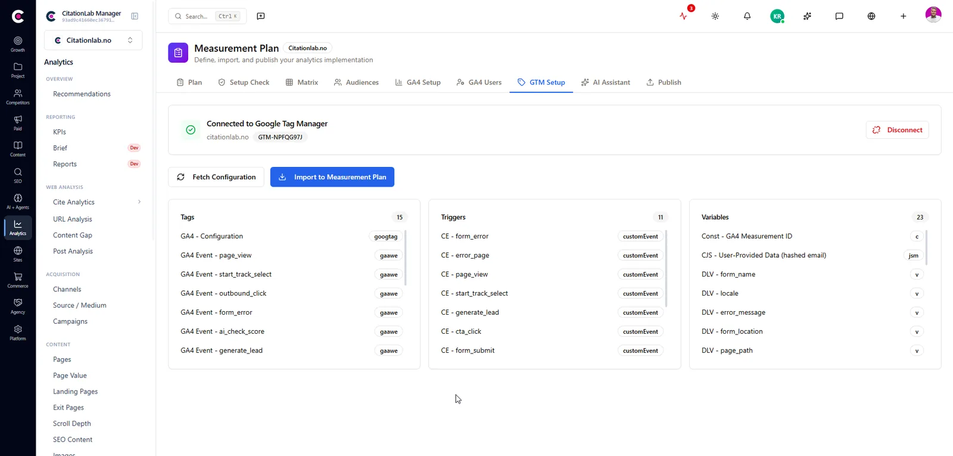The width and height of the screenshot is (953, 456).
Task: Open the Agency section icon
Action: tap(18, 306)
